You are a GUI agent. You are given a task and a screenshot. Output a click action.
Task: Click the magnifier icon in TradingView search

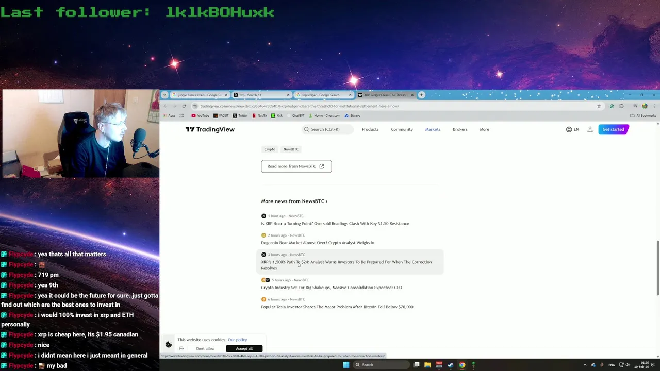pyautogui.click(x=306, y=129)
